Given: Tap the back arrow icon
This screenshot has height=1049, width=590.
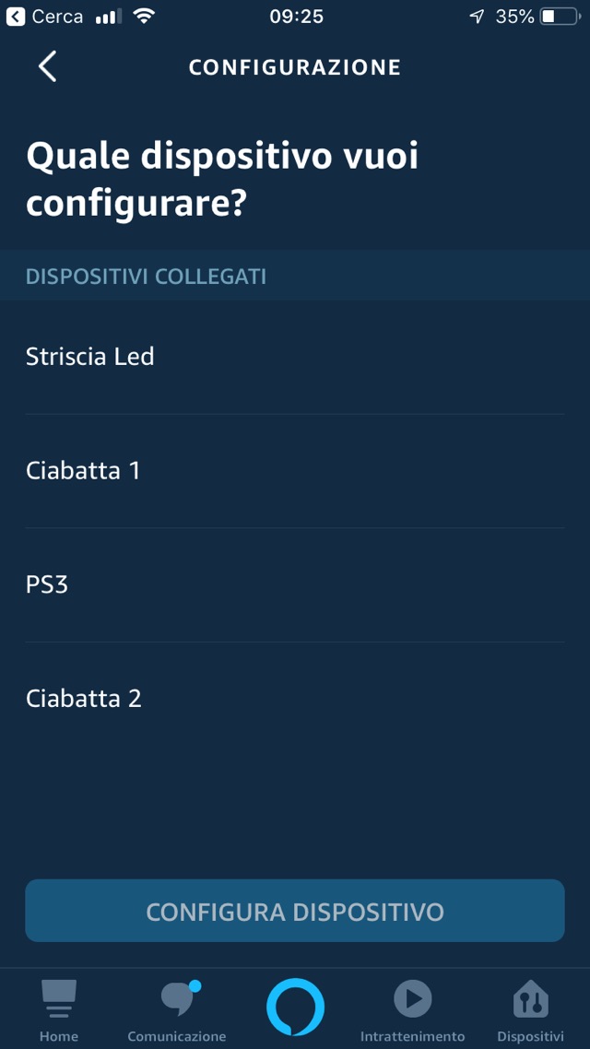Looking at the screenshot, I should point(48,67).
